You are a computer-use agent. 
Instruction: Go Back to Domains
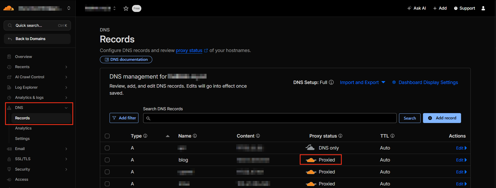coord(37,39)
